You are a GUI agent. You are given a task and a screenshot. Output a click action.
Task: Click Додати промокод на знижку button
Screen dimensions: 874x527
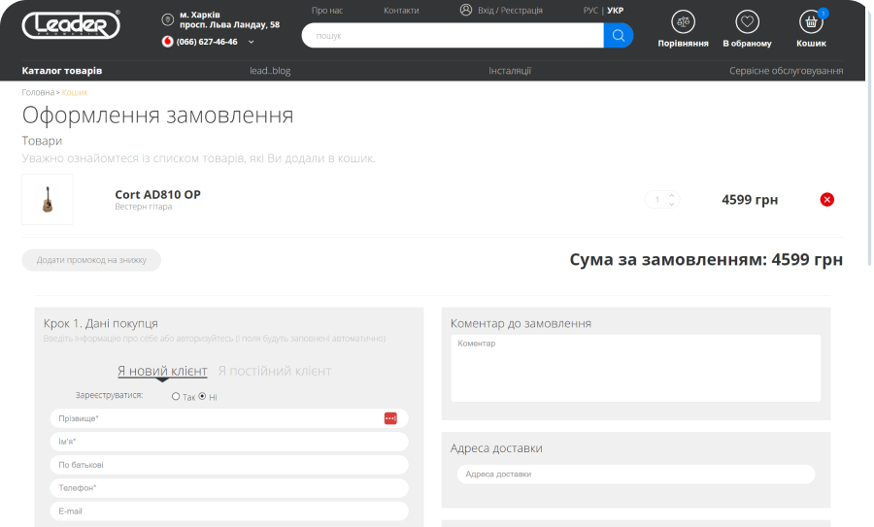(91, 260)
